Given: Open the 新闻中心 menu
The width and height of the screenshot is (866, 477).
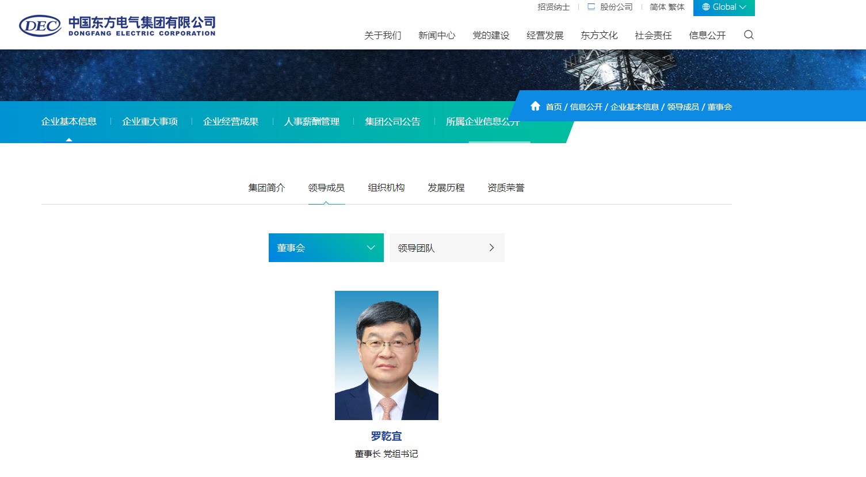Looking at the screenshot, I should click(436, 35).
